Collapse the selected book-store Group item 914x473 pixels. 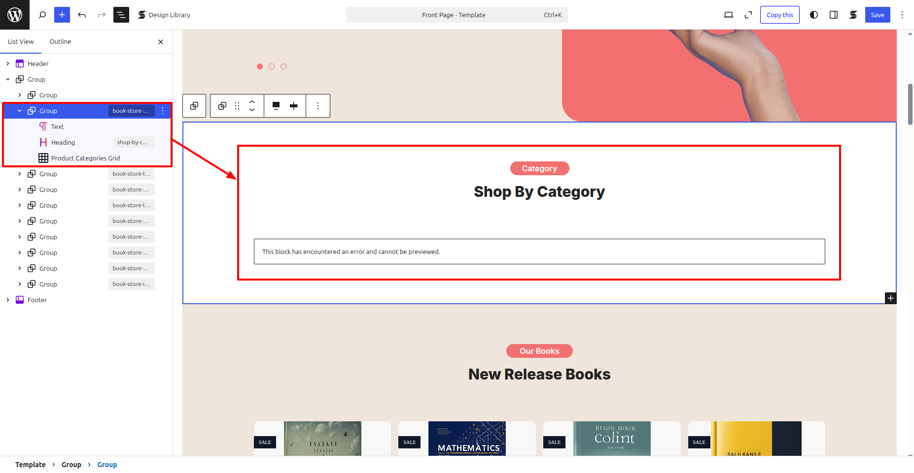tap(20, 111)
